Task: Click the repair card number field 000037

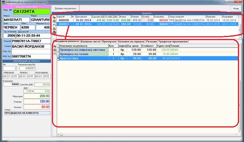Action: pyautogui.click(x=27, y=68)
